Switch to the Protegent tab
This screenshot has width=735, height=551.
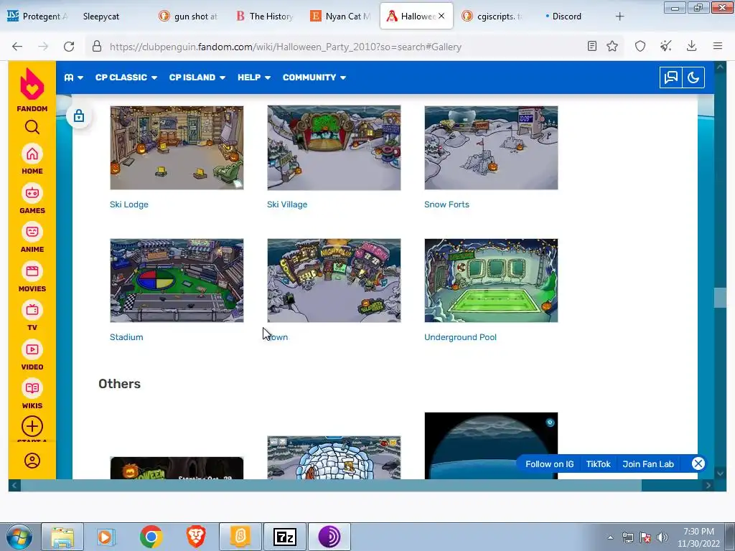[38, 17]
